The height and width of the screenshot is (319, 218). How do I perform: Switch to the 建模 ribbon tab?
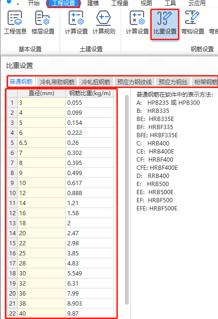click(x=93, y=3)
